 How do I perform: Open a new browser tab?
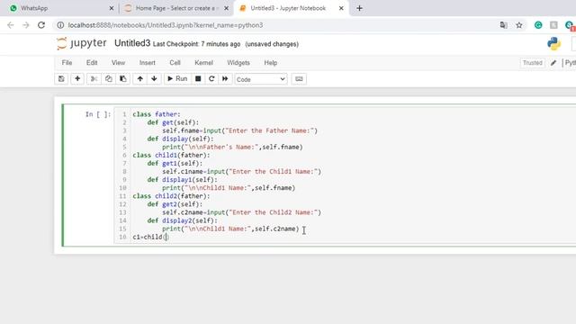(359, 8)
